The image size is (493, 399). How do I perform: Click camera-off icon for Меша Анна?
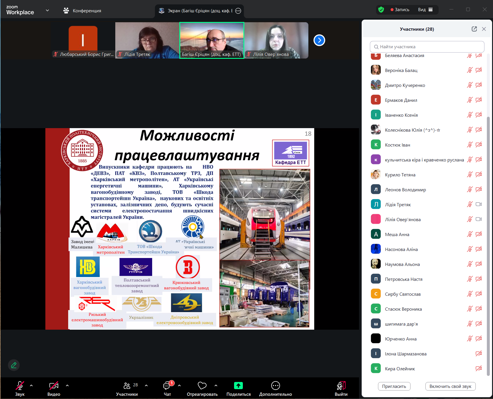[x=479, y=234]
